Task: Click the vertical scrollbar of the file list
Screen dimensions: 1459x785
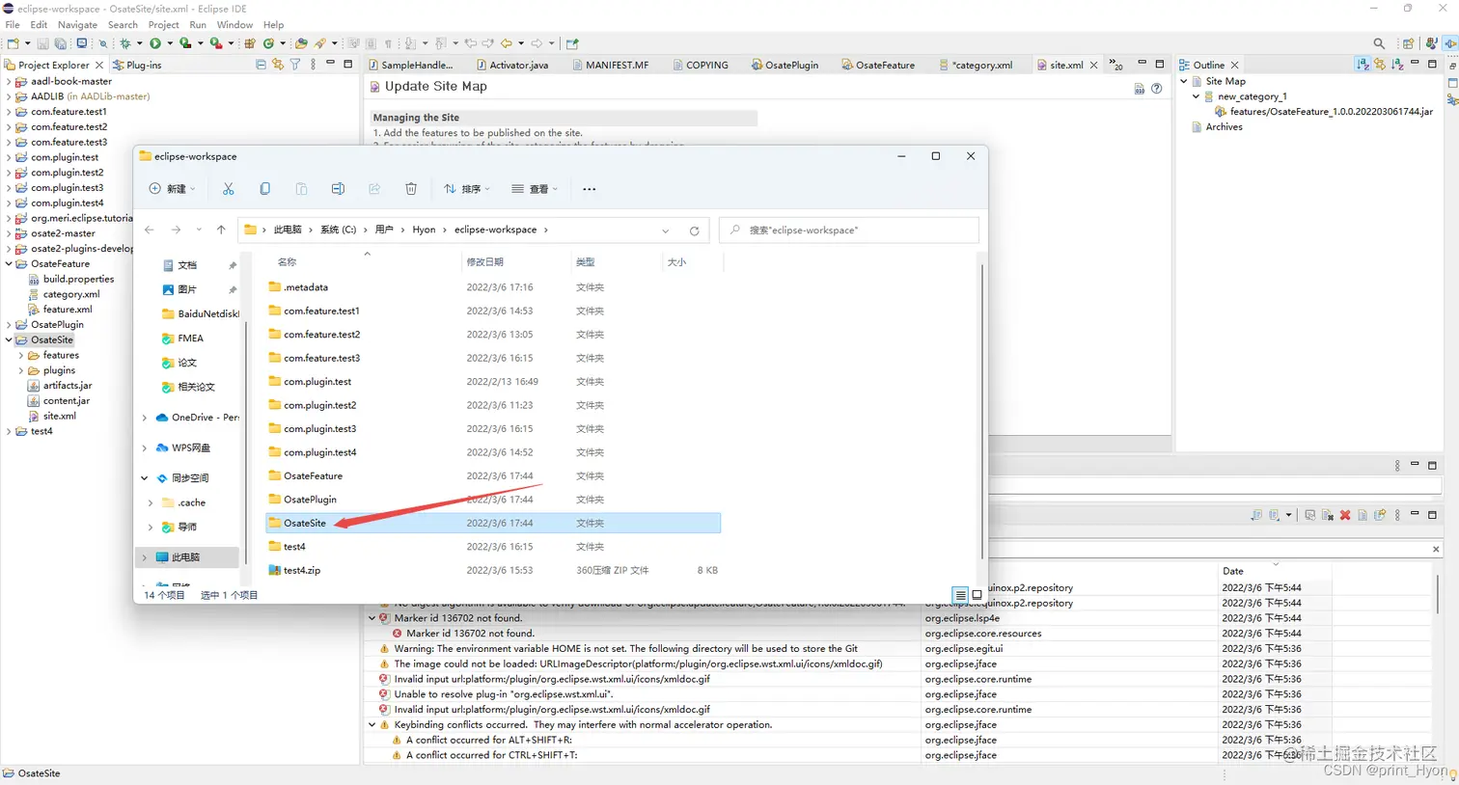Action: (x=982, y=411)
